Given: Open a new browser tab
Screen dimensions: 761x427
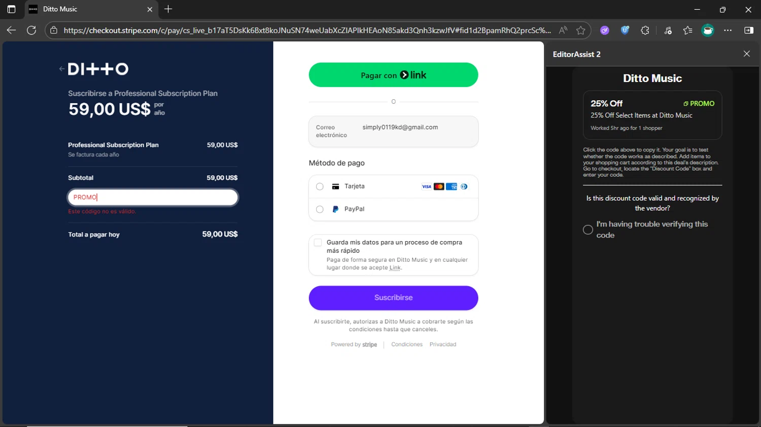Looking at the screenshot, I should point(168,9).
